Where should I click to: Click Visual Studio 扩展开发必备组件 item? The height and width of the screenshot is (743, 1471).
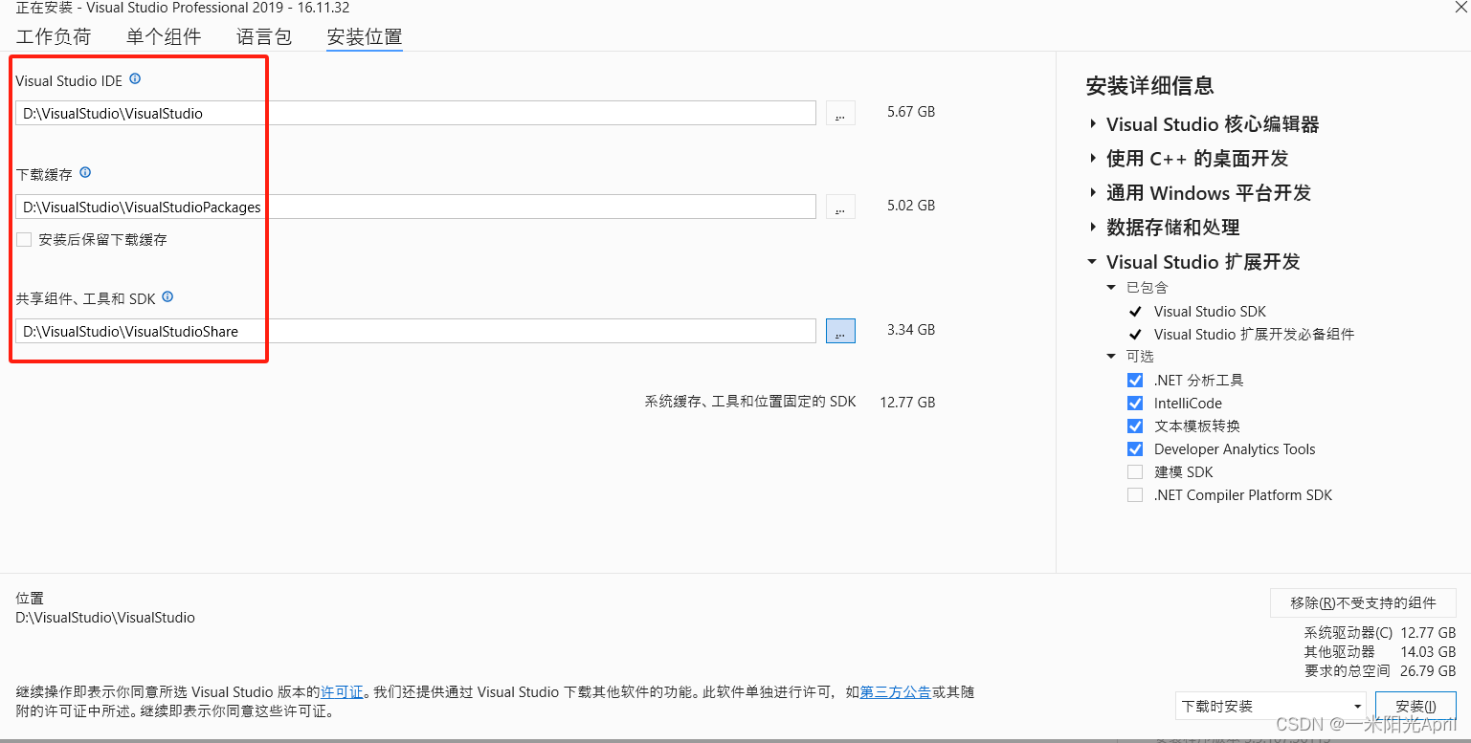(x=1254, y=335)
